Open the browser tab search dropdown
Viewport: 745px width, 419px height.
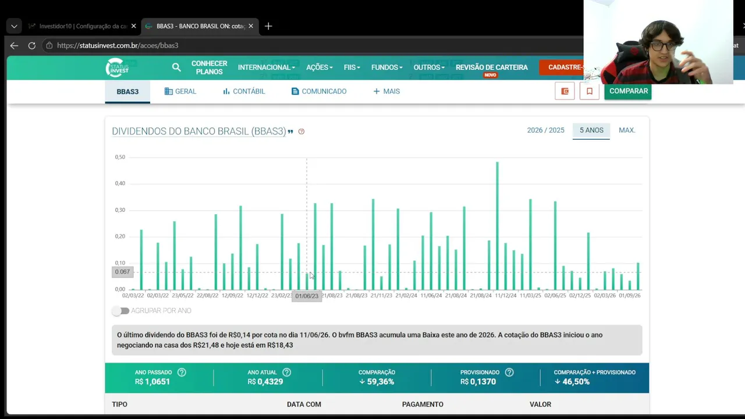(x=14, y=26)
